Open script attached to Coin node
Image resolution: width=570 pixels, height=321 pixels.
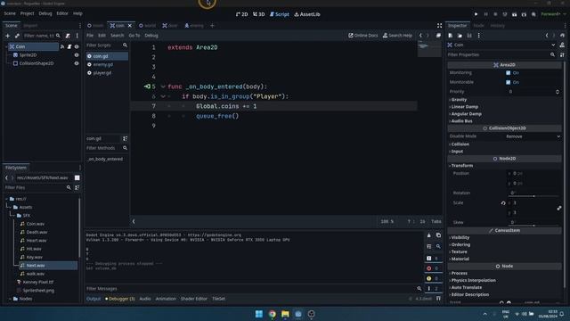click(69, 46)
